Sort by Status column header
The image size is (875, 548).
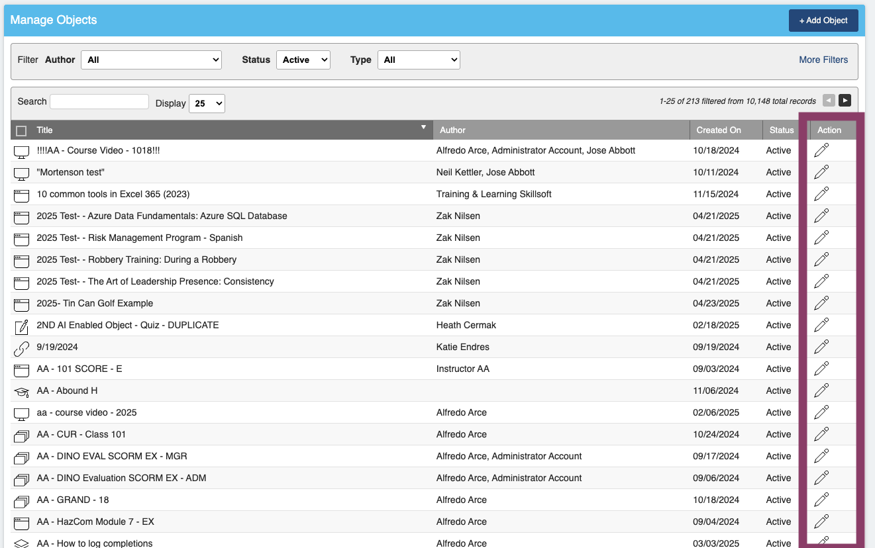tap(782, 130)
